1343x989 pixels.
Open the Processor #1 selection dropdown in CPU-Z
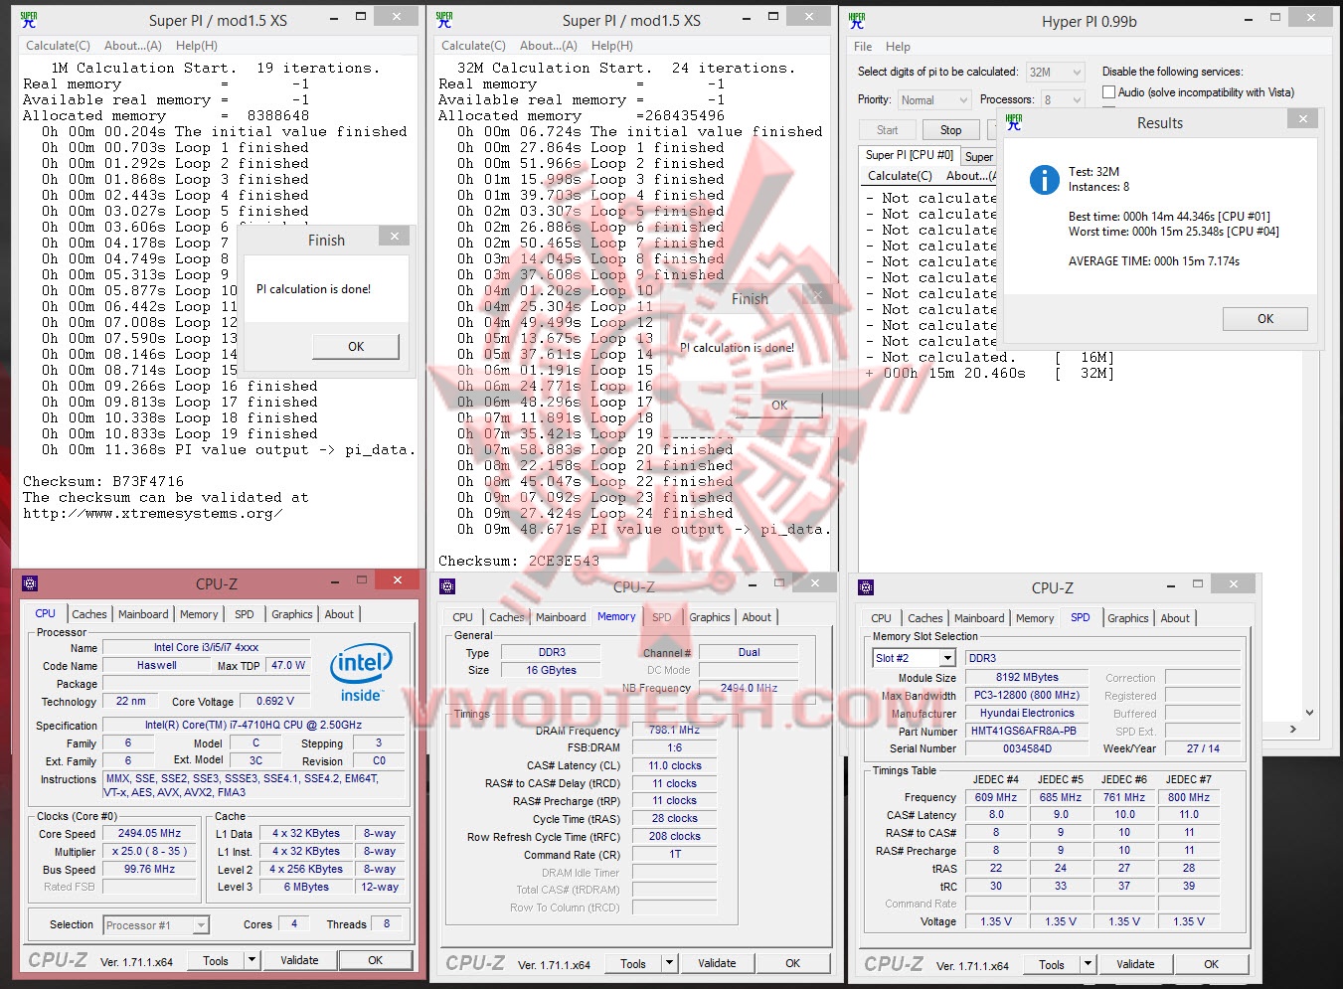tap(156, 925)
